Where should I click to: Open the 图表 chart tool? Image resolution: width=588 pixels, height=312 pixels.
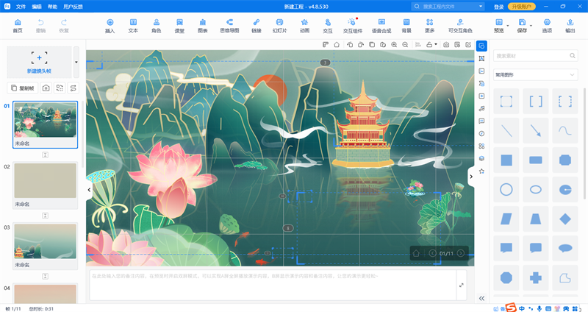click(x=203, y=26)
